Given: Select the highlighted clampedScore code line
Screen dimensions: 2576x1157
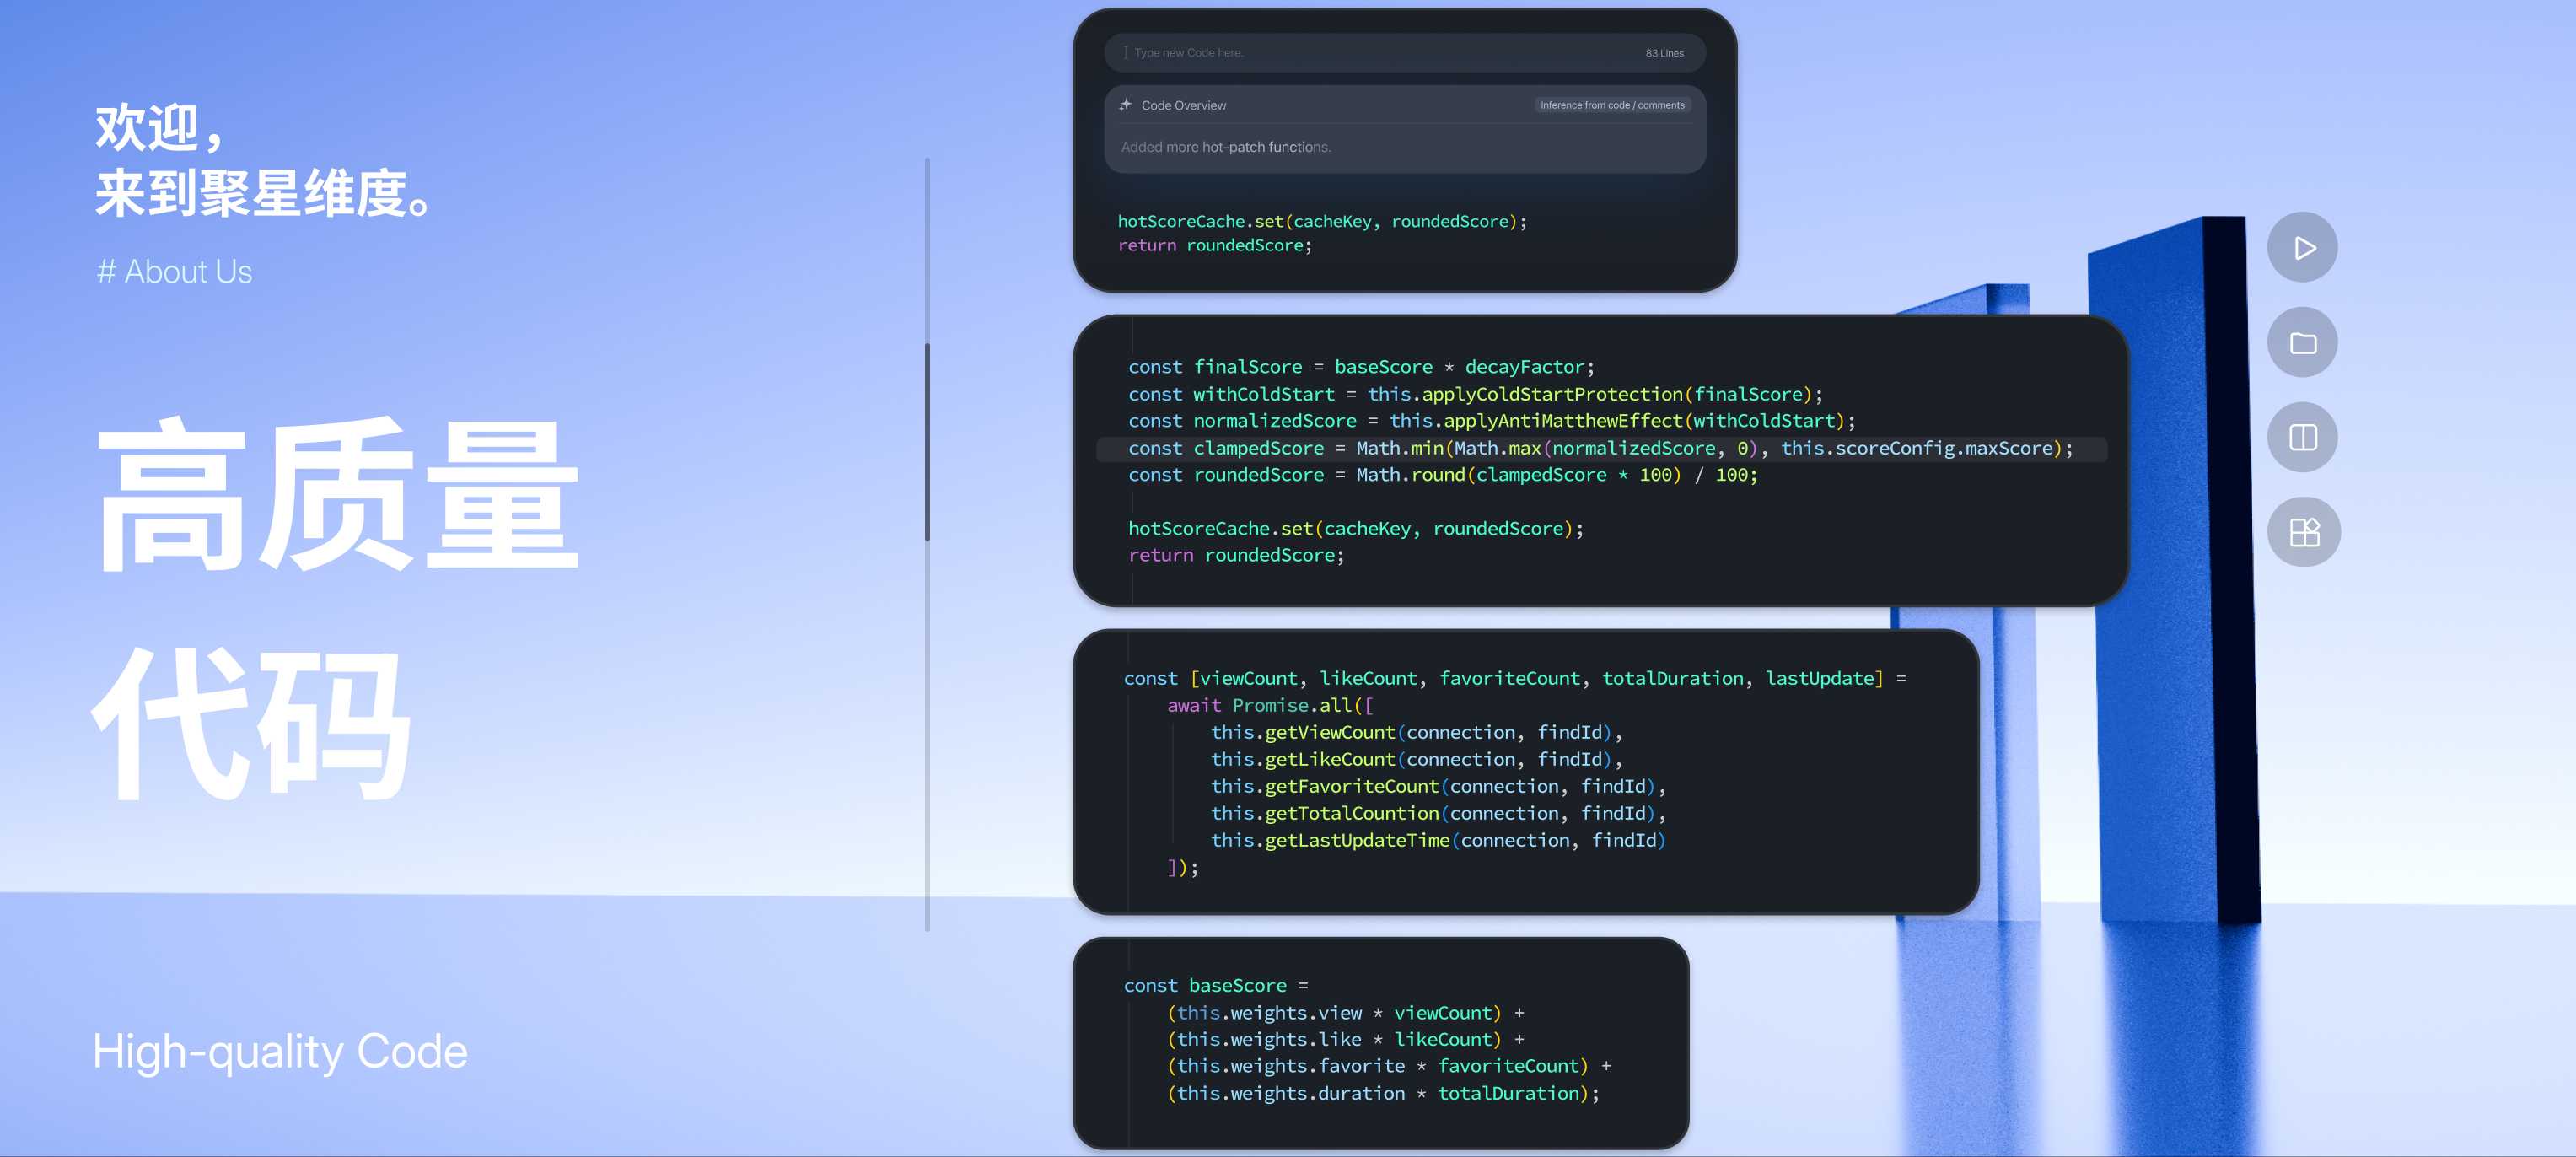Looking at the screenshot, I should pyautogui.click(x=1600, y=449).
